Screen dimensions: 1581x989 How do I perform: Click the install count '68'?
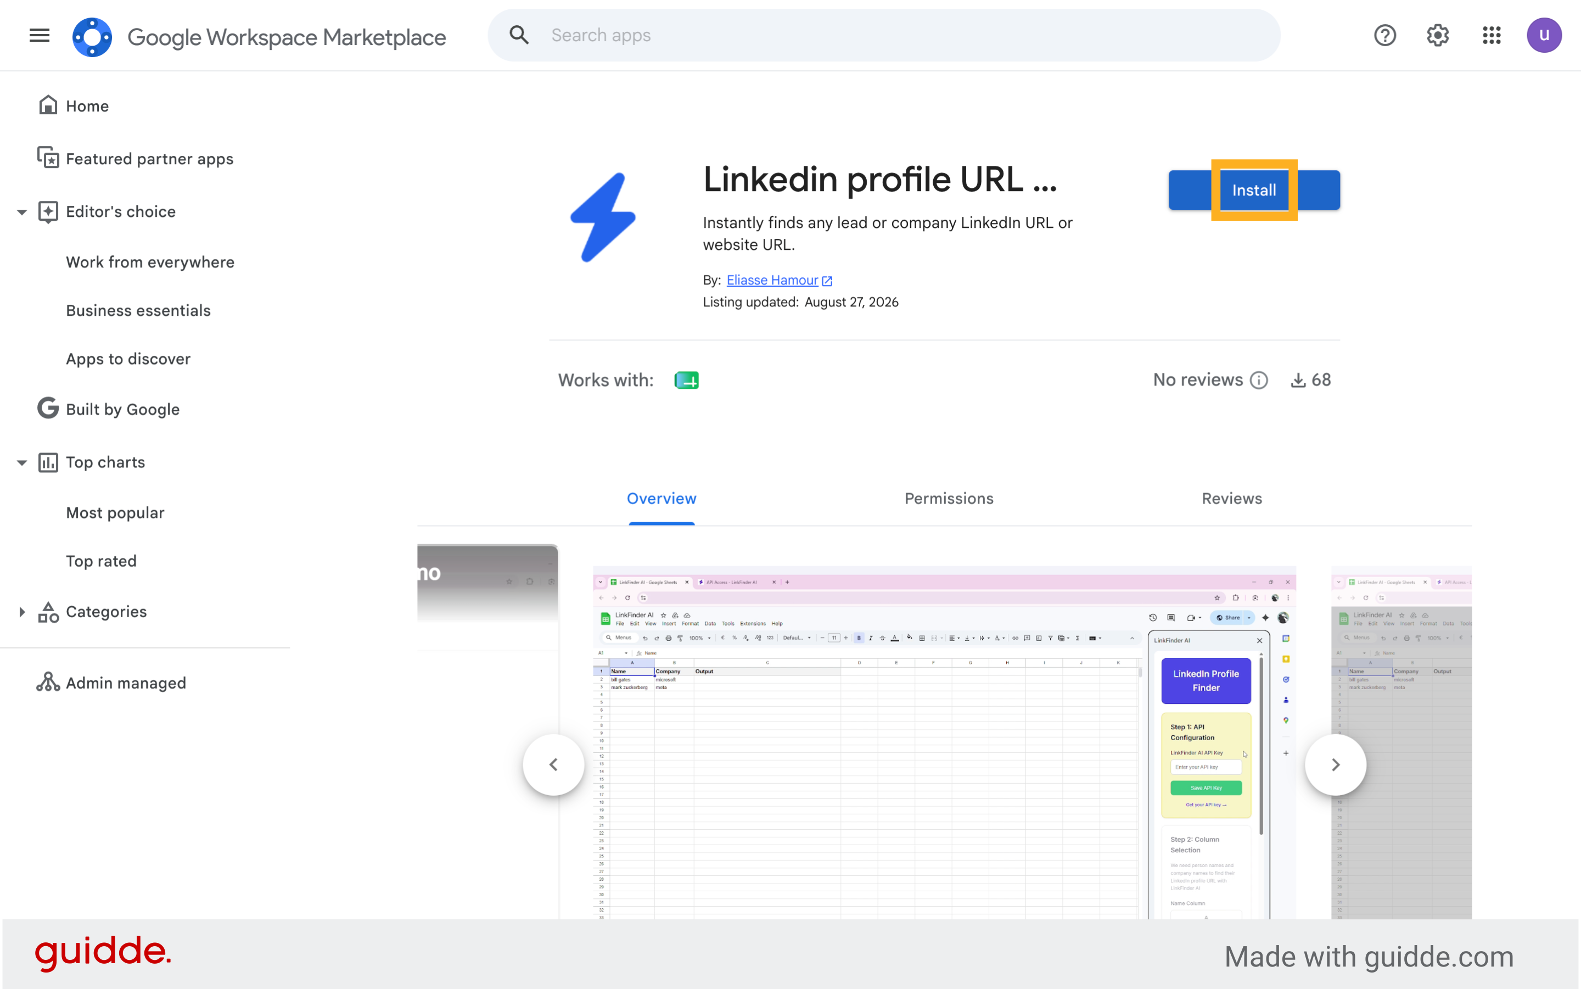[x=1321, y=380]
